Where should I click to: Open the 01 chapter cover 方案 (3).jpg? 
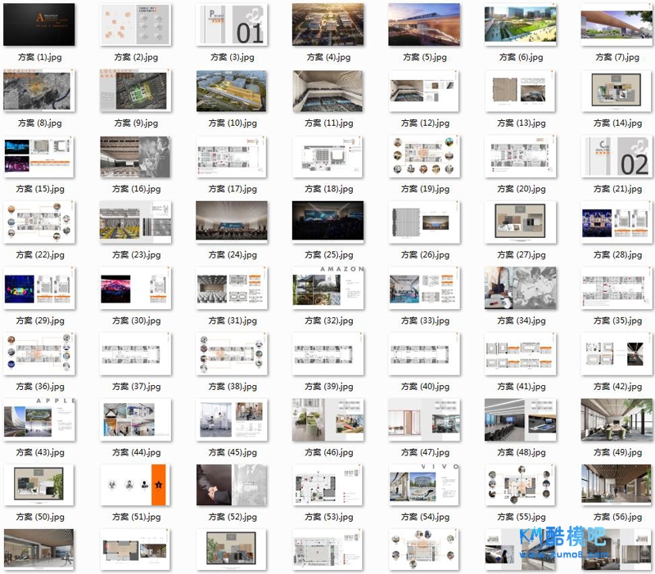pyautogui.click(x=232, y=25)
